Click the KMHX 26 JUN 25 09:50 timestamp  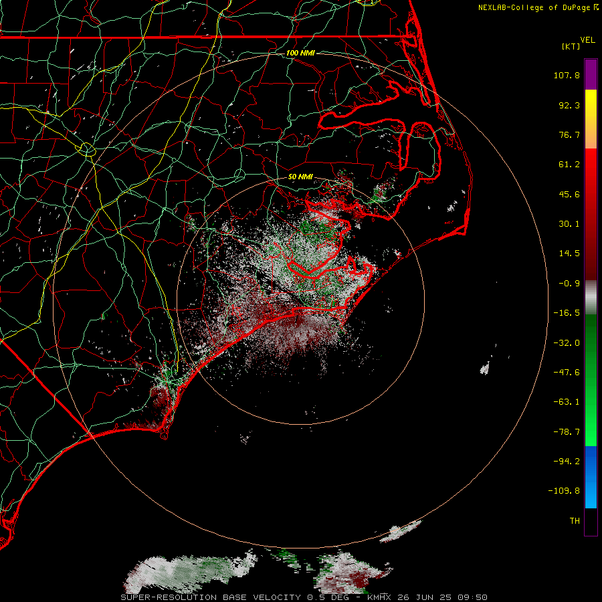pos(427,597)
